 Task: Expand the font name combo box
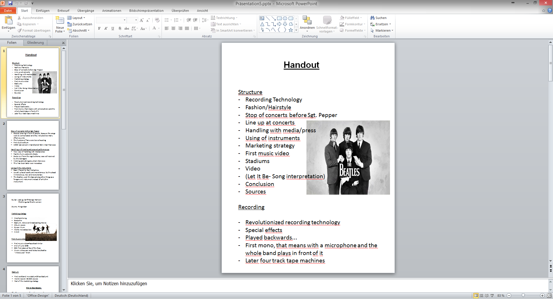(124, 20)
